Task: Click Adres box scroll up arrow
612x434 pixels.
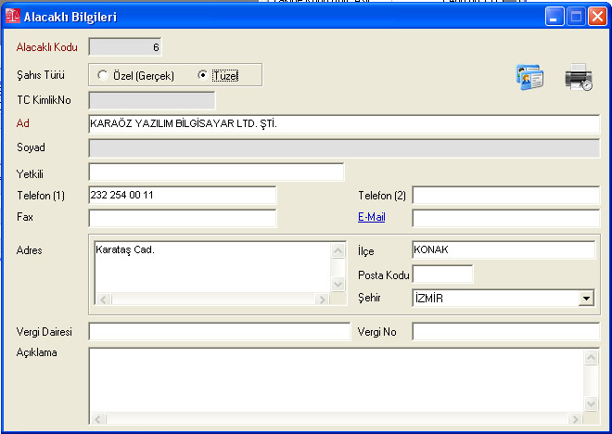Action: [338, 250]
